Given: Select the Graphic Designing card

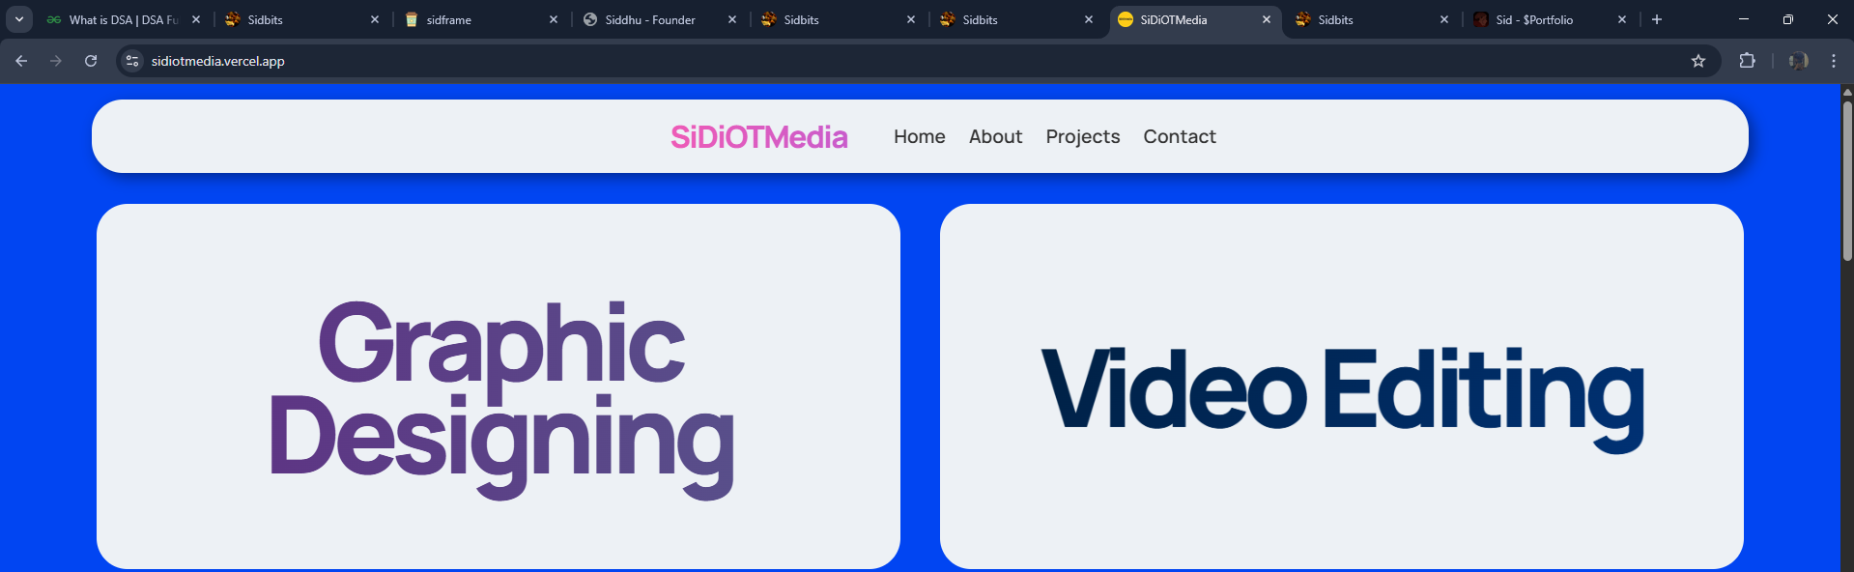Looking at the screenshot, I should point(499,386).
